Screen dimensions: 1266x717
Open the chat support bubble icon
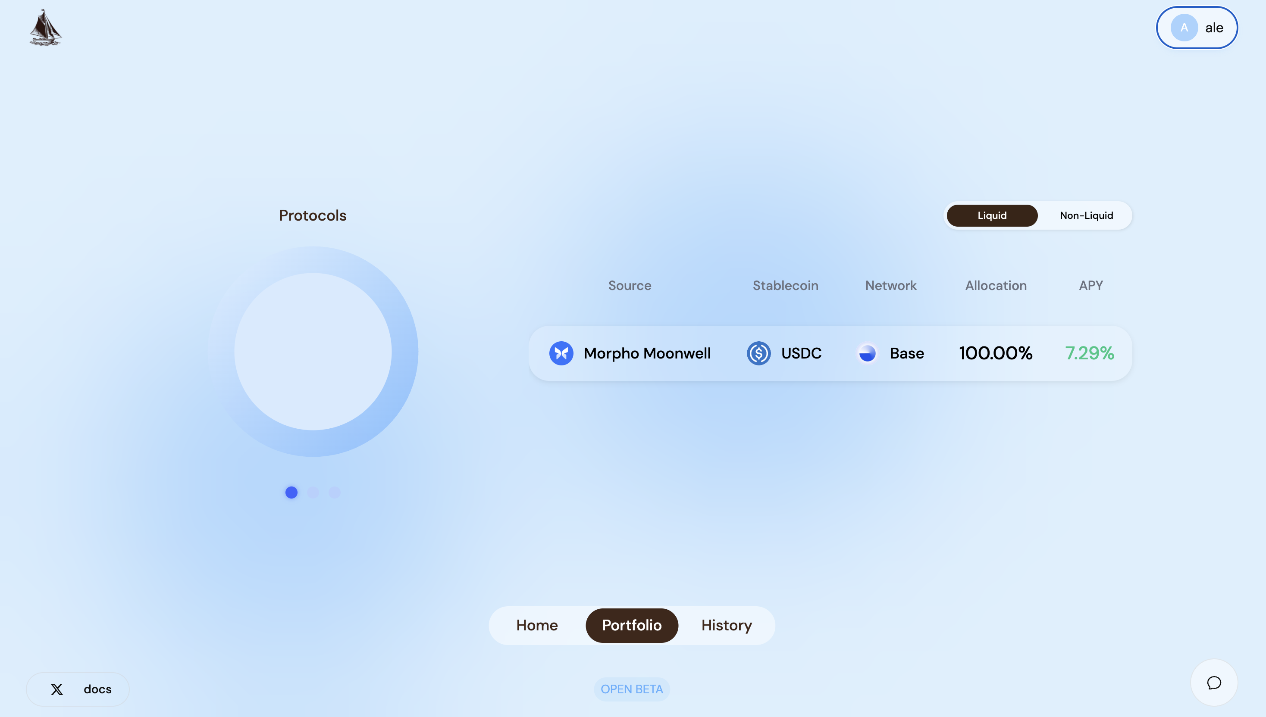coord(1214,683)
